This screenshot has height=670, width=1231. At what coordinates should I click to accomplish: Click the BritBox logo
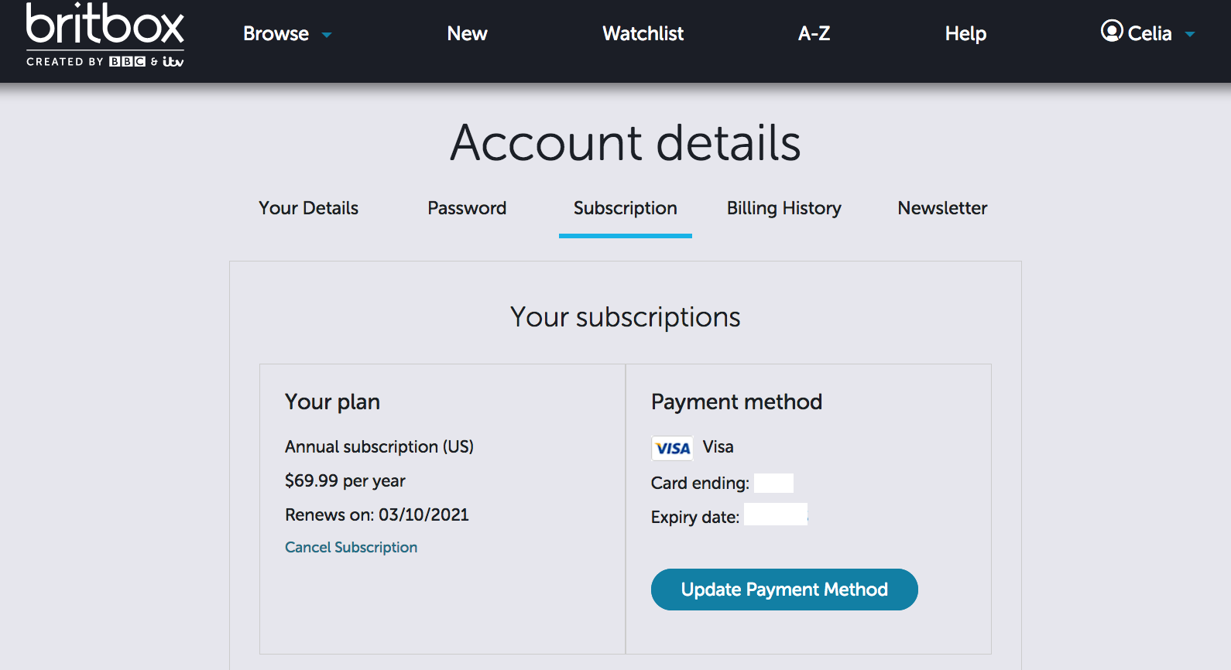coord(105,26)
